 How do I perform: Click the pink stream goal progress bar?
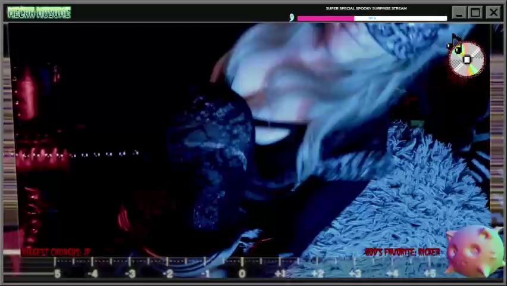[x=372, y=18]
